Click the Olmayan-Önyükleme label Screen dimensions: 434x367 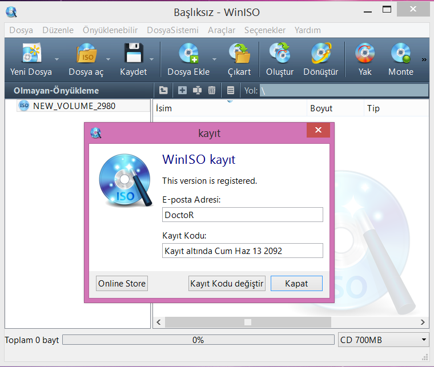point(56,90)
